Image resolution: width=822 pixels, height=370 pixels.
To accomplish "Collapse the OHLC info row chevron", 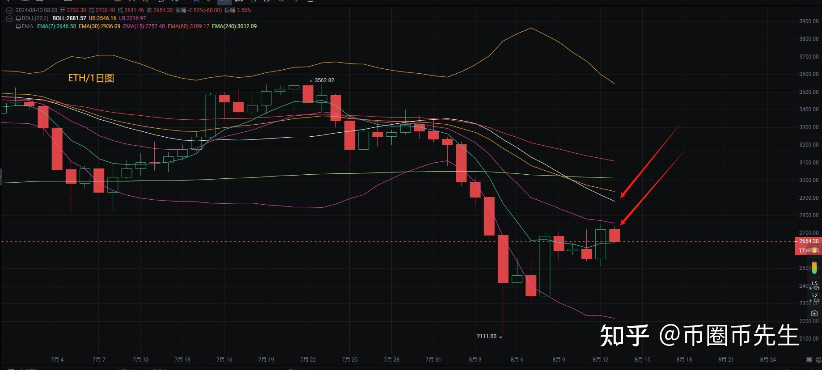I will [9, 10].
